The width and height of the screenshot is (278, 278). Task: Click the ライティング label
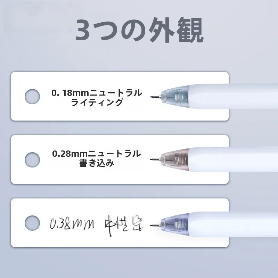pyautogui.click(x=97, y=102)
